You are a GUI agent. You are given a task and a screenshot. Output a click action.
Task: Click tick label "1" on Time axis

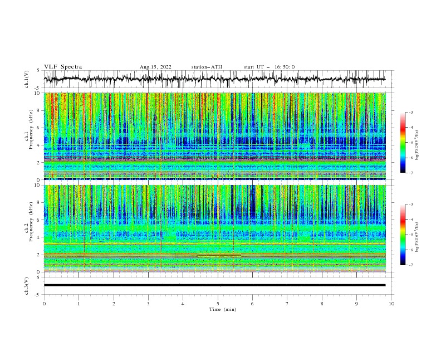79,304
